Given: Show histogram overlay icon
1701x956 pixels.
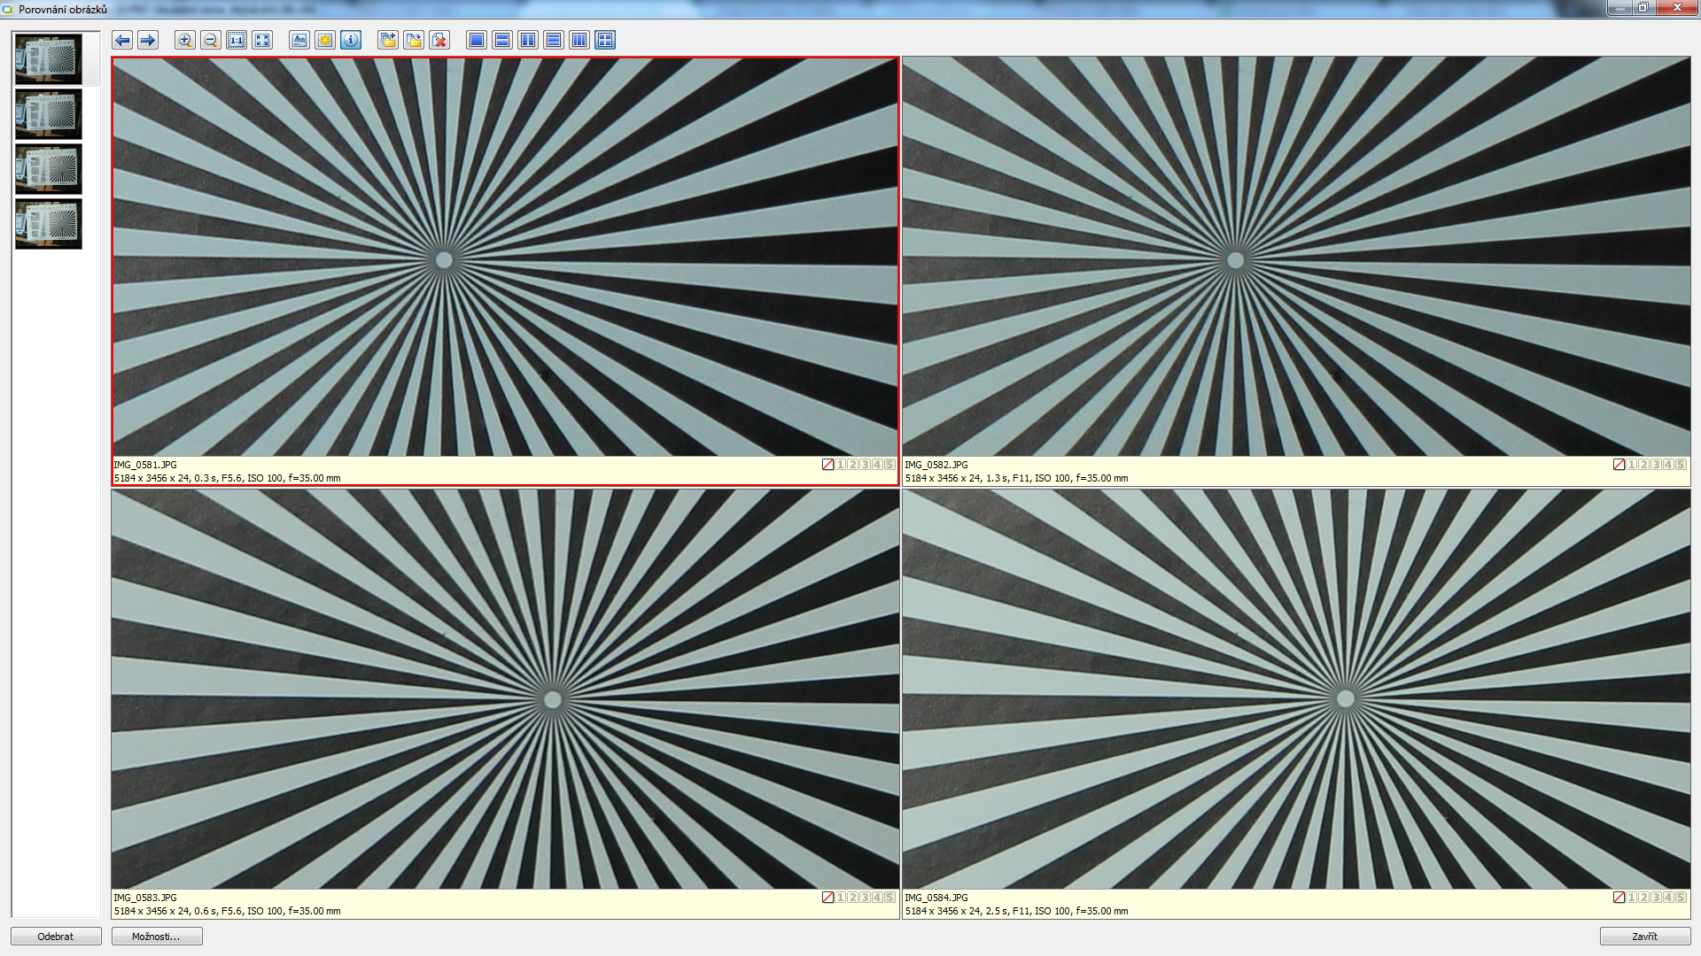Looking at the screenshot, I should tap(299, 40).
